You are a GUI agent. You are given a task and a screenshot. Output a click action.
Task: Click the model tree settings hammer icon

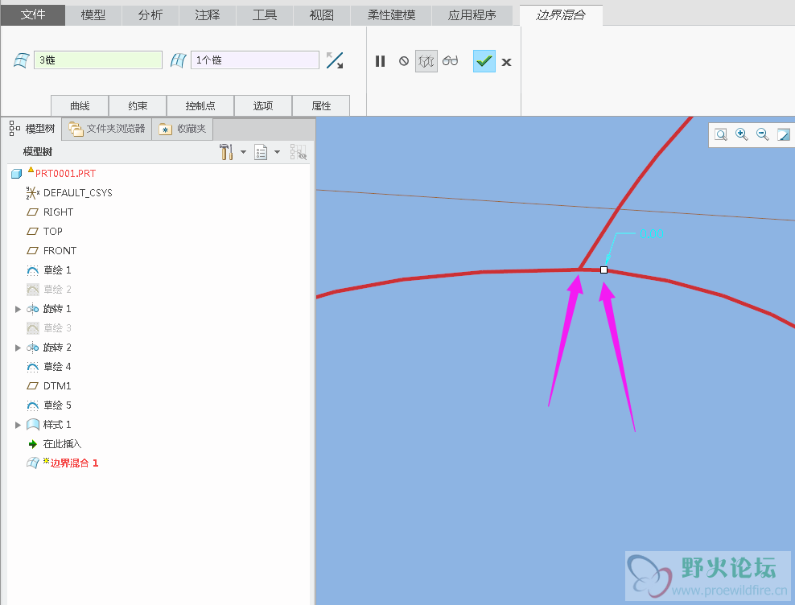[x=226, y=151]
